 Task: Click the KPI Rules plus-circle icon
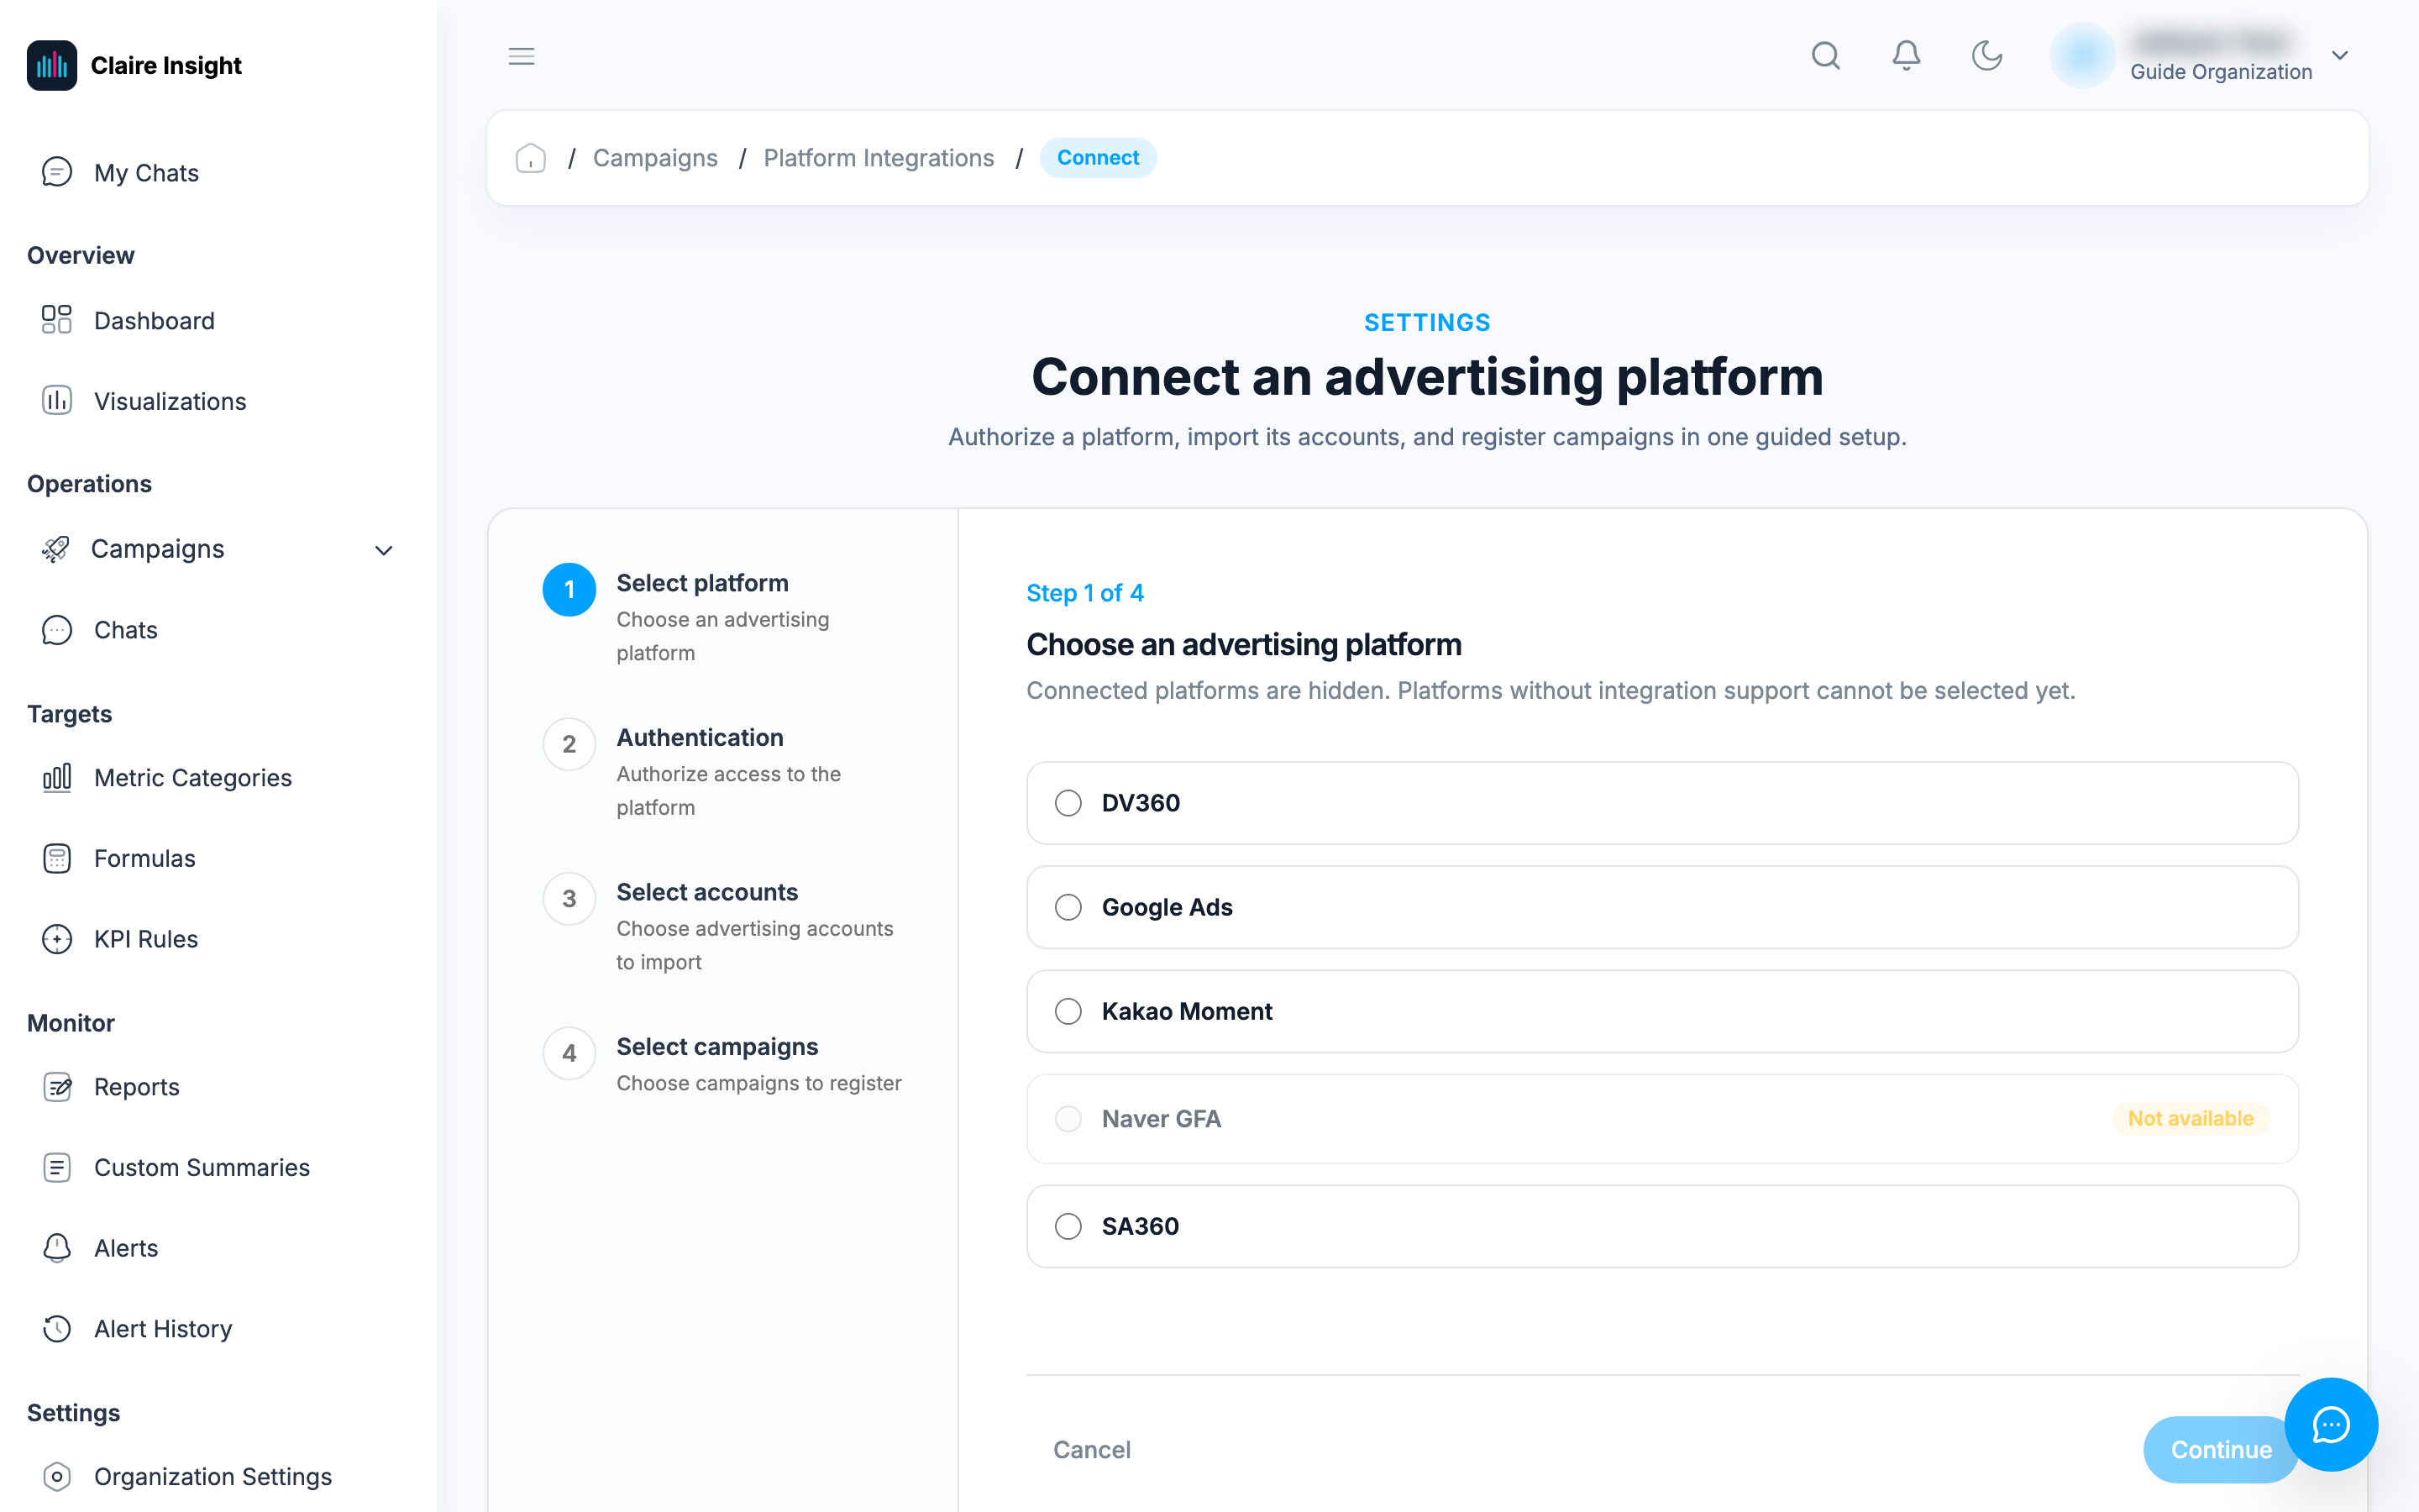[x=57, y=939]
